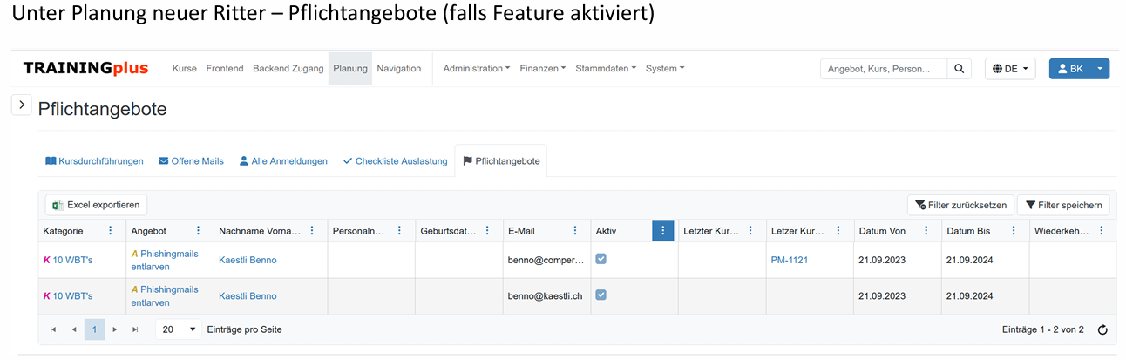Go to the last page of the grid
The height and width of the screenshot is (360, 1126).
[135, 329]
